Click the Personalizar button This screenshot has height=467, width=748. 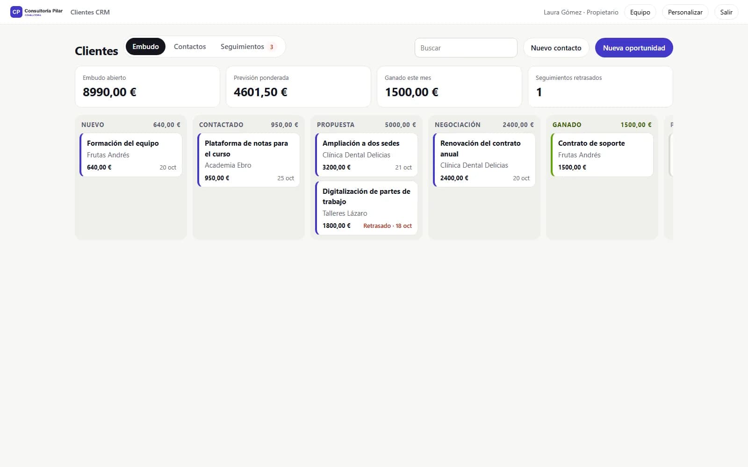click(x=685, y=12)
